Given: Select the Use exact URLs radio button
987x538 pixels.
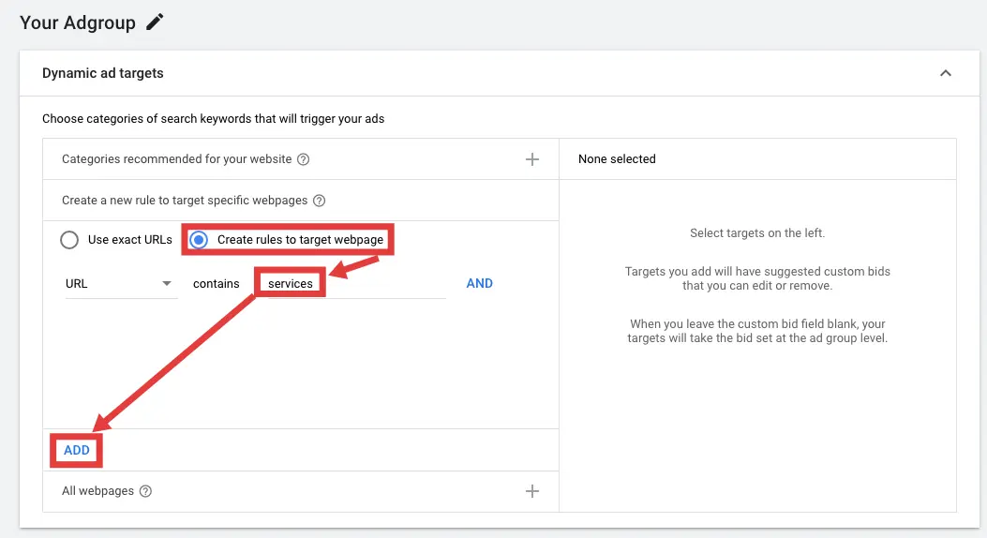Looking at the screenshot, I should pyautogui.click(x=68, y=240).
